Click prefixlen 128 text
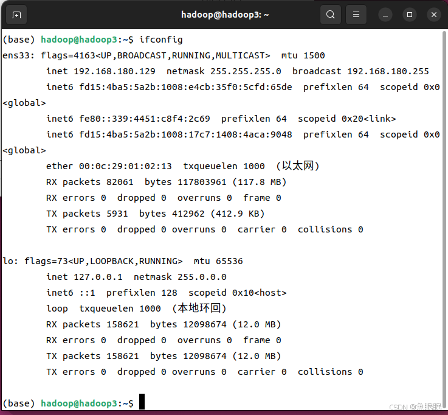The width and height of the screenshot is (448, 415). click(142, 293)
